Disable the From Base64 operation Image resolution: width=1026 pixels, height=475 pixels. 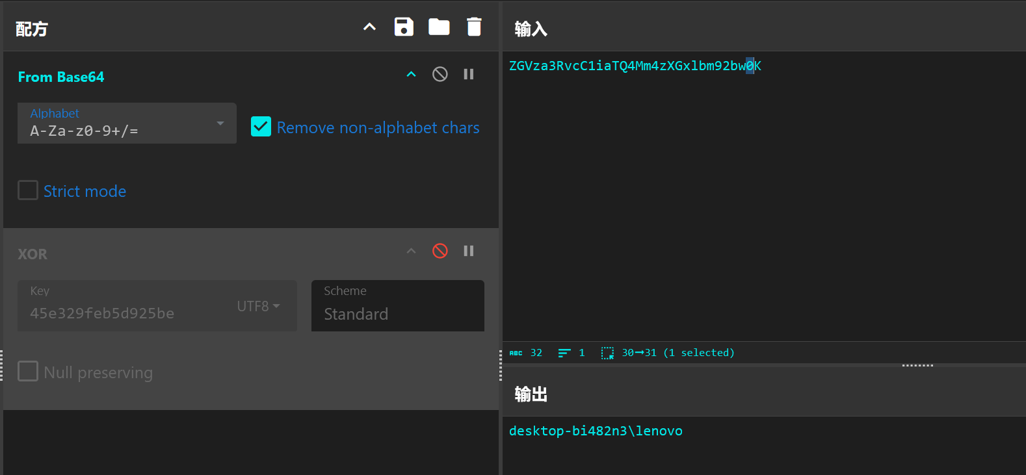tap(440, 74)
